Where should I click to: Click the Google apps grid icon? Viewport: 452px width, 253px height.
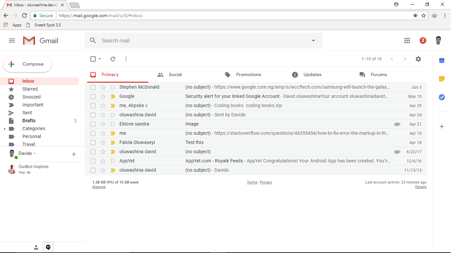pos(407,41)
